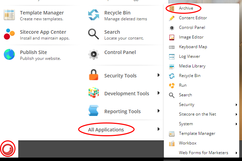This screenshot has width=242, height=161.
Task: Launch Content Editor from submenu
Action: point(193,18)
